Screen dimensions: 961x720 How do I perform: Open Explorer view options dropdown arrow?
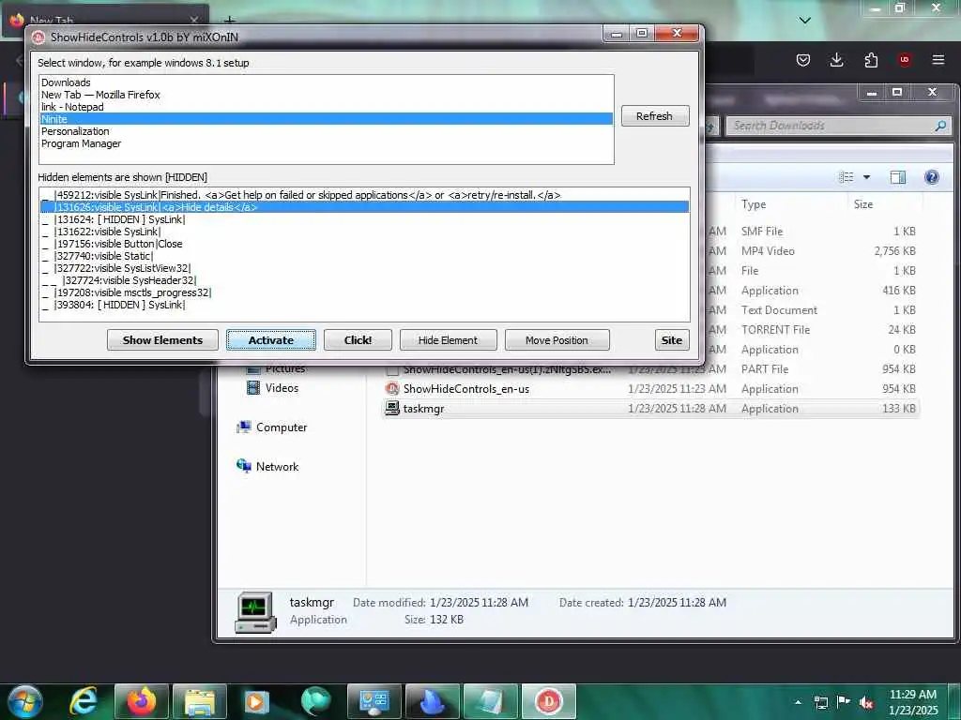click(x=866, y=177)
